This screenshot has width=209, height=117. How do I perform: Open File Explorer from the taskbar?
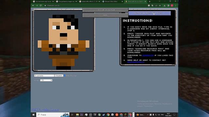[77, 115]
